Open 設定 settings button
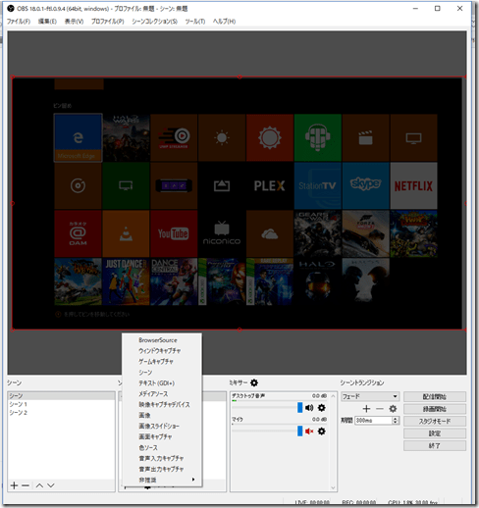 click(x=435, y=433)
